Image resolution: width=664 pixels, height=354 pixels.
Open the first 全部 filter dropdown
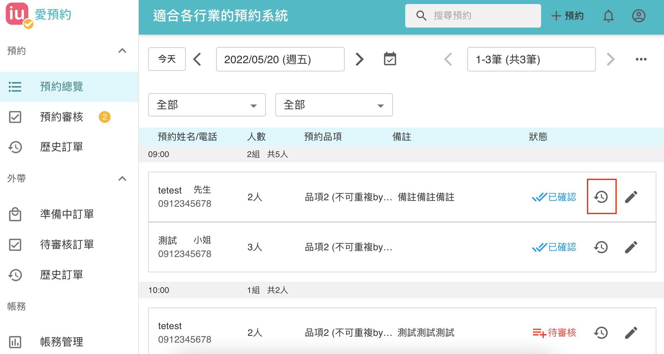coord(207,105)
